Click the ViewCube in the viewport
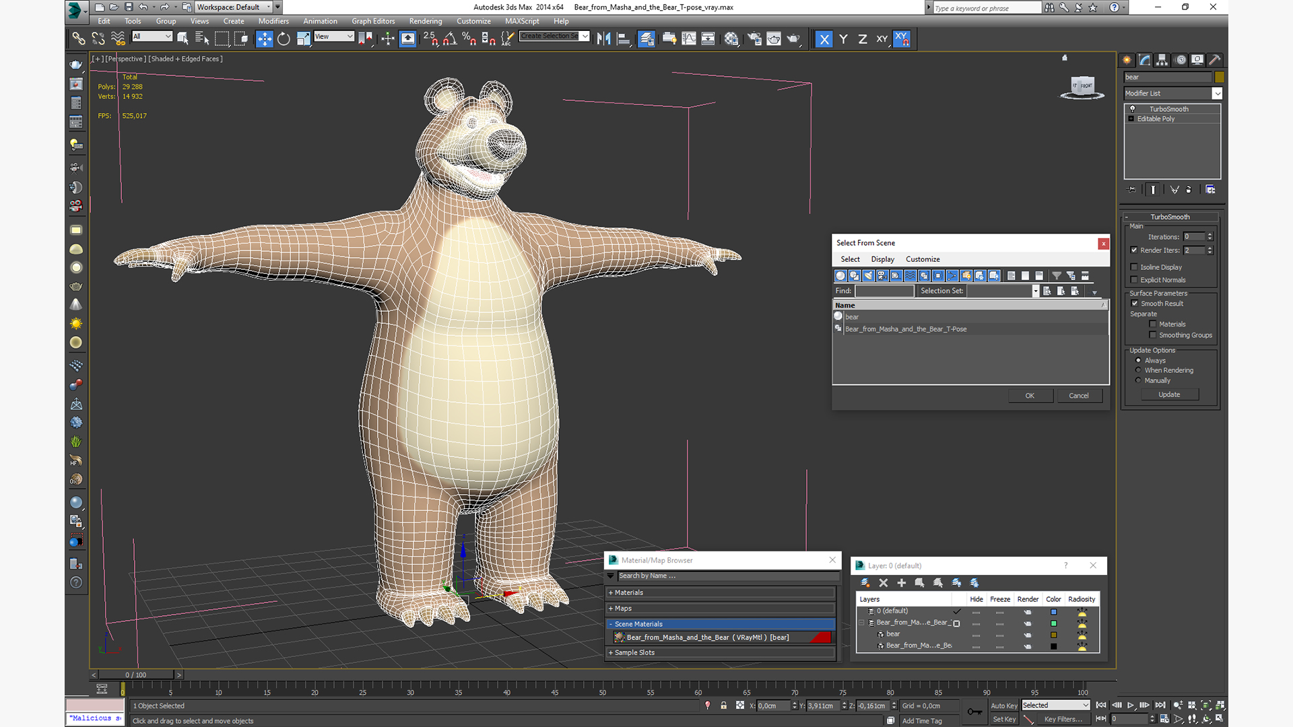 click(x=1082, y=87)
